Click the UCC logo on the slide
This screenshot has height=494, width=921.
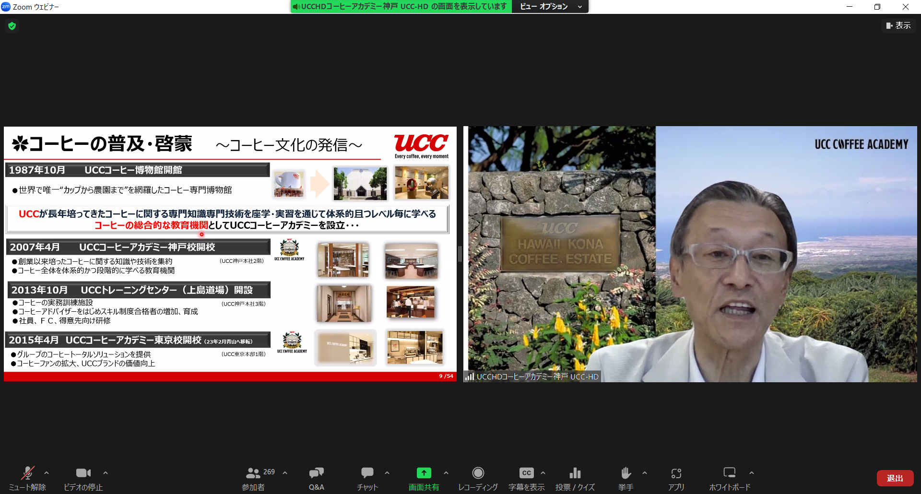pyautogui.click(x=421, y=146)
